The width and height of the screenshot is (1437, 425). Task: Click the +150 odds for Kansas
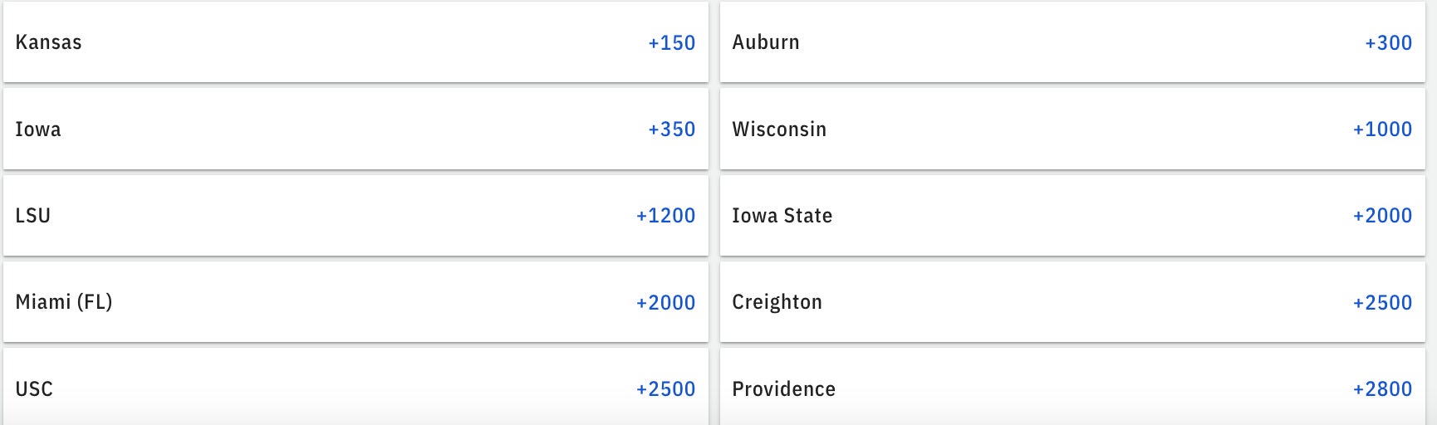point(671,42)
